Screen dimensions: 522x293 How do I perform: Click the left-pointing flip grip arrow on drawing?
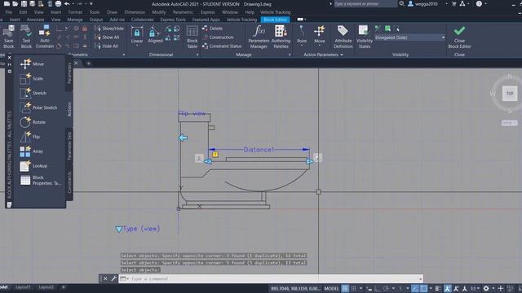click(x=183, y=138)
